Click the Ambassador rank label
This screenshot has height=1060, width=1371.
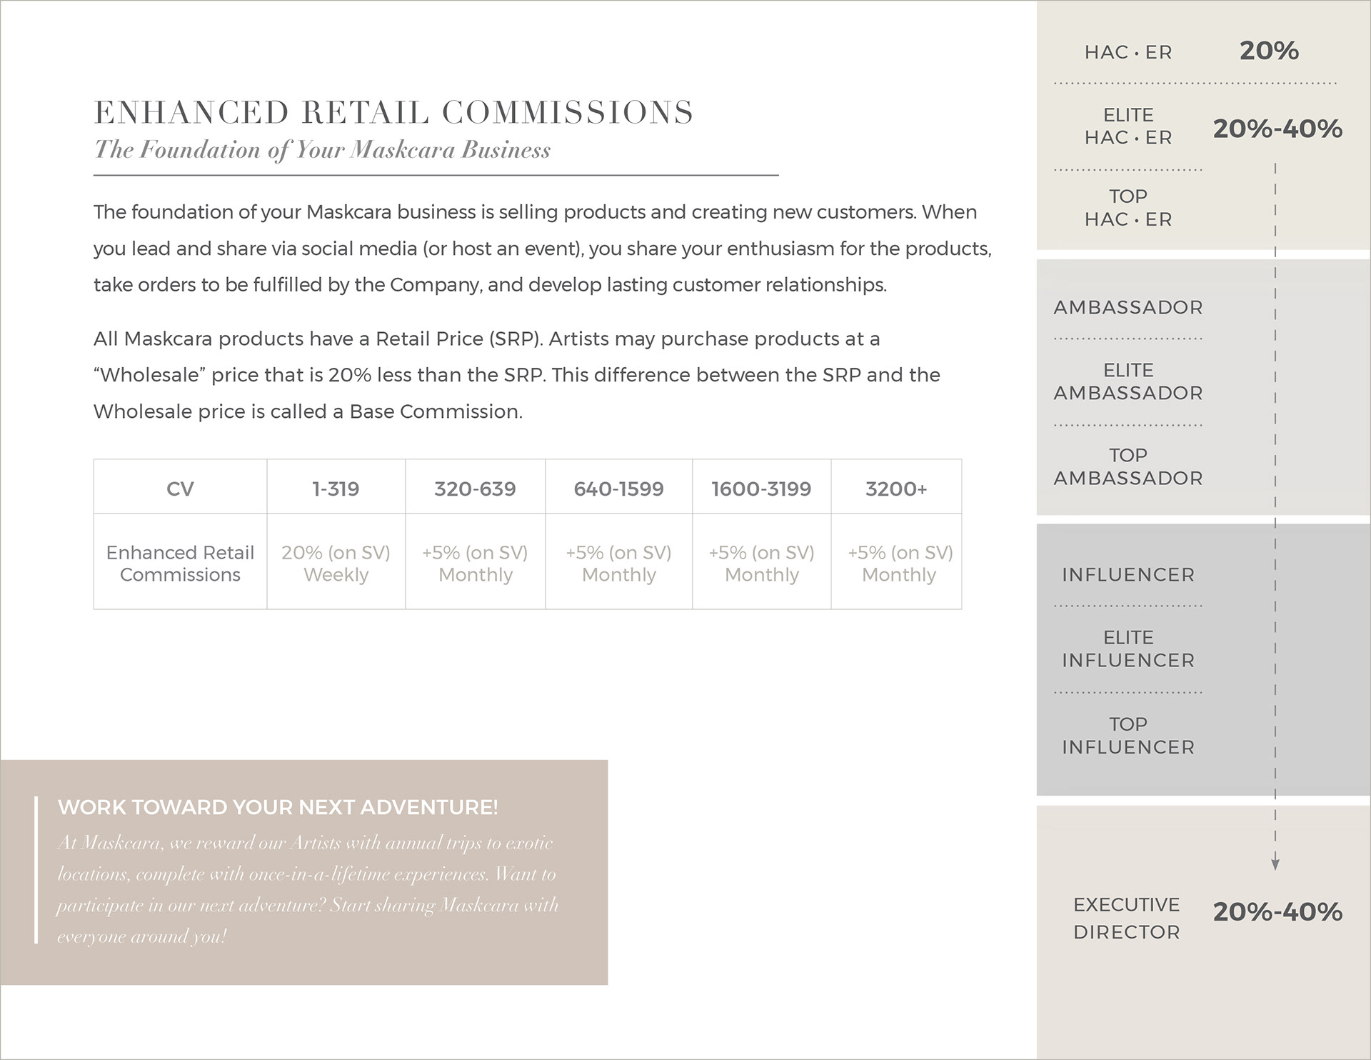(1128, 307)
